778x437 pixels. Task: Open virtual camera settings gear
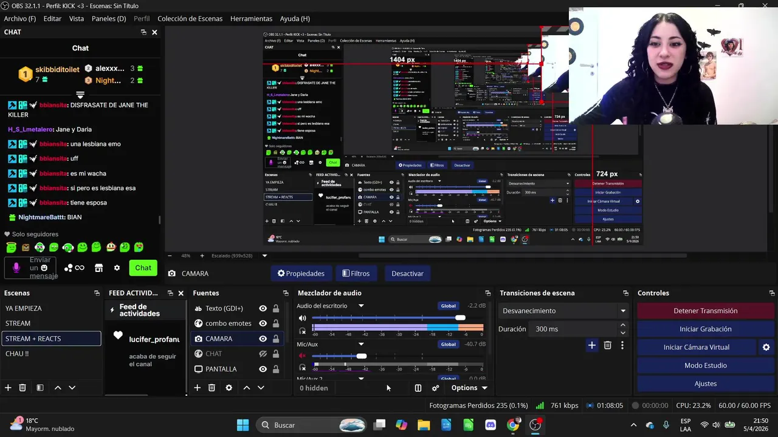click(x=766, y=347)
